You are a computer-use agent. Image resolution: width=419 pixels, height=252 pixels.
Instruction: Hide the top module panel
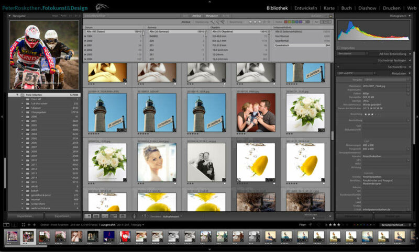tap(210, 2)
